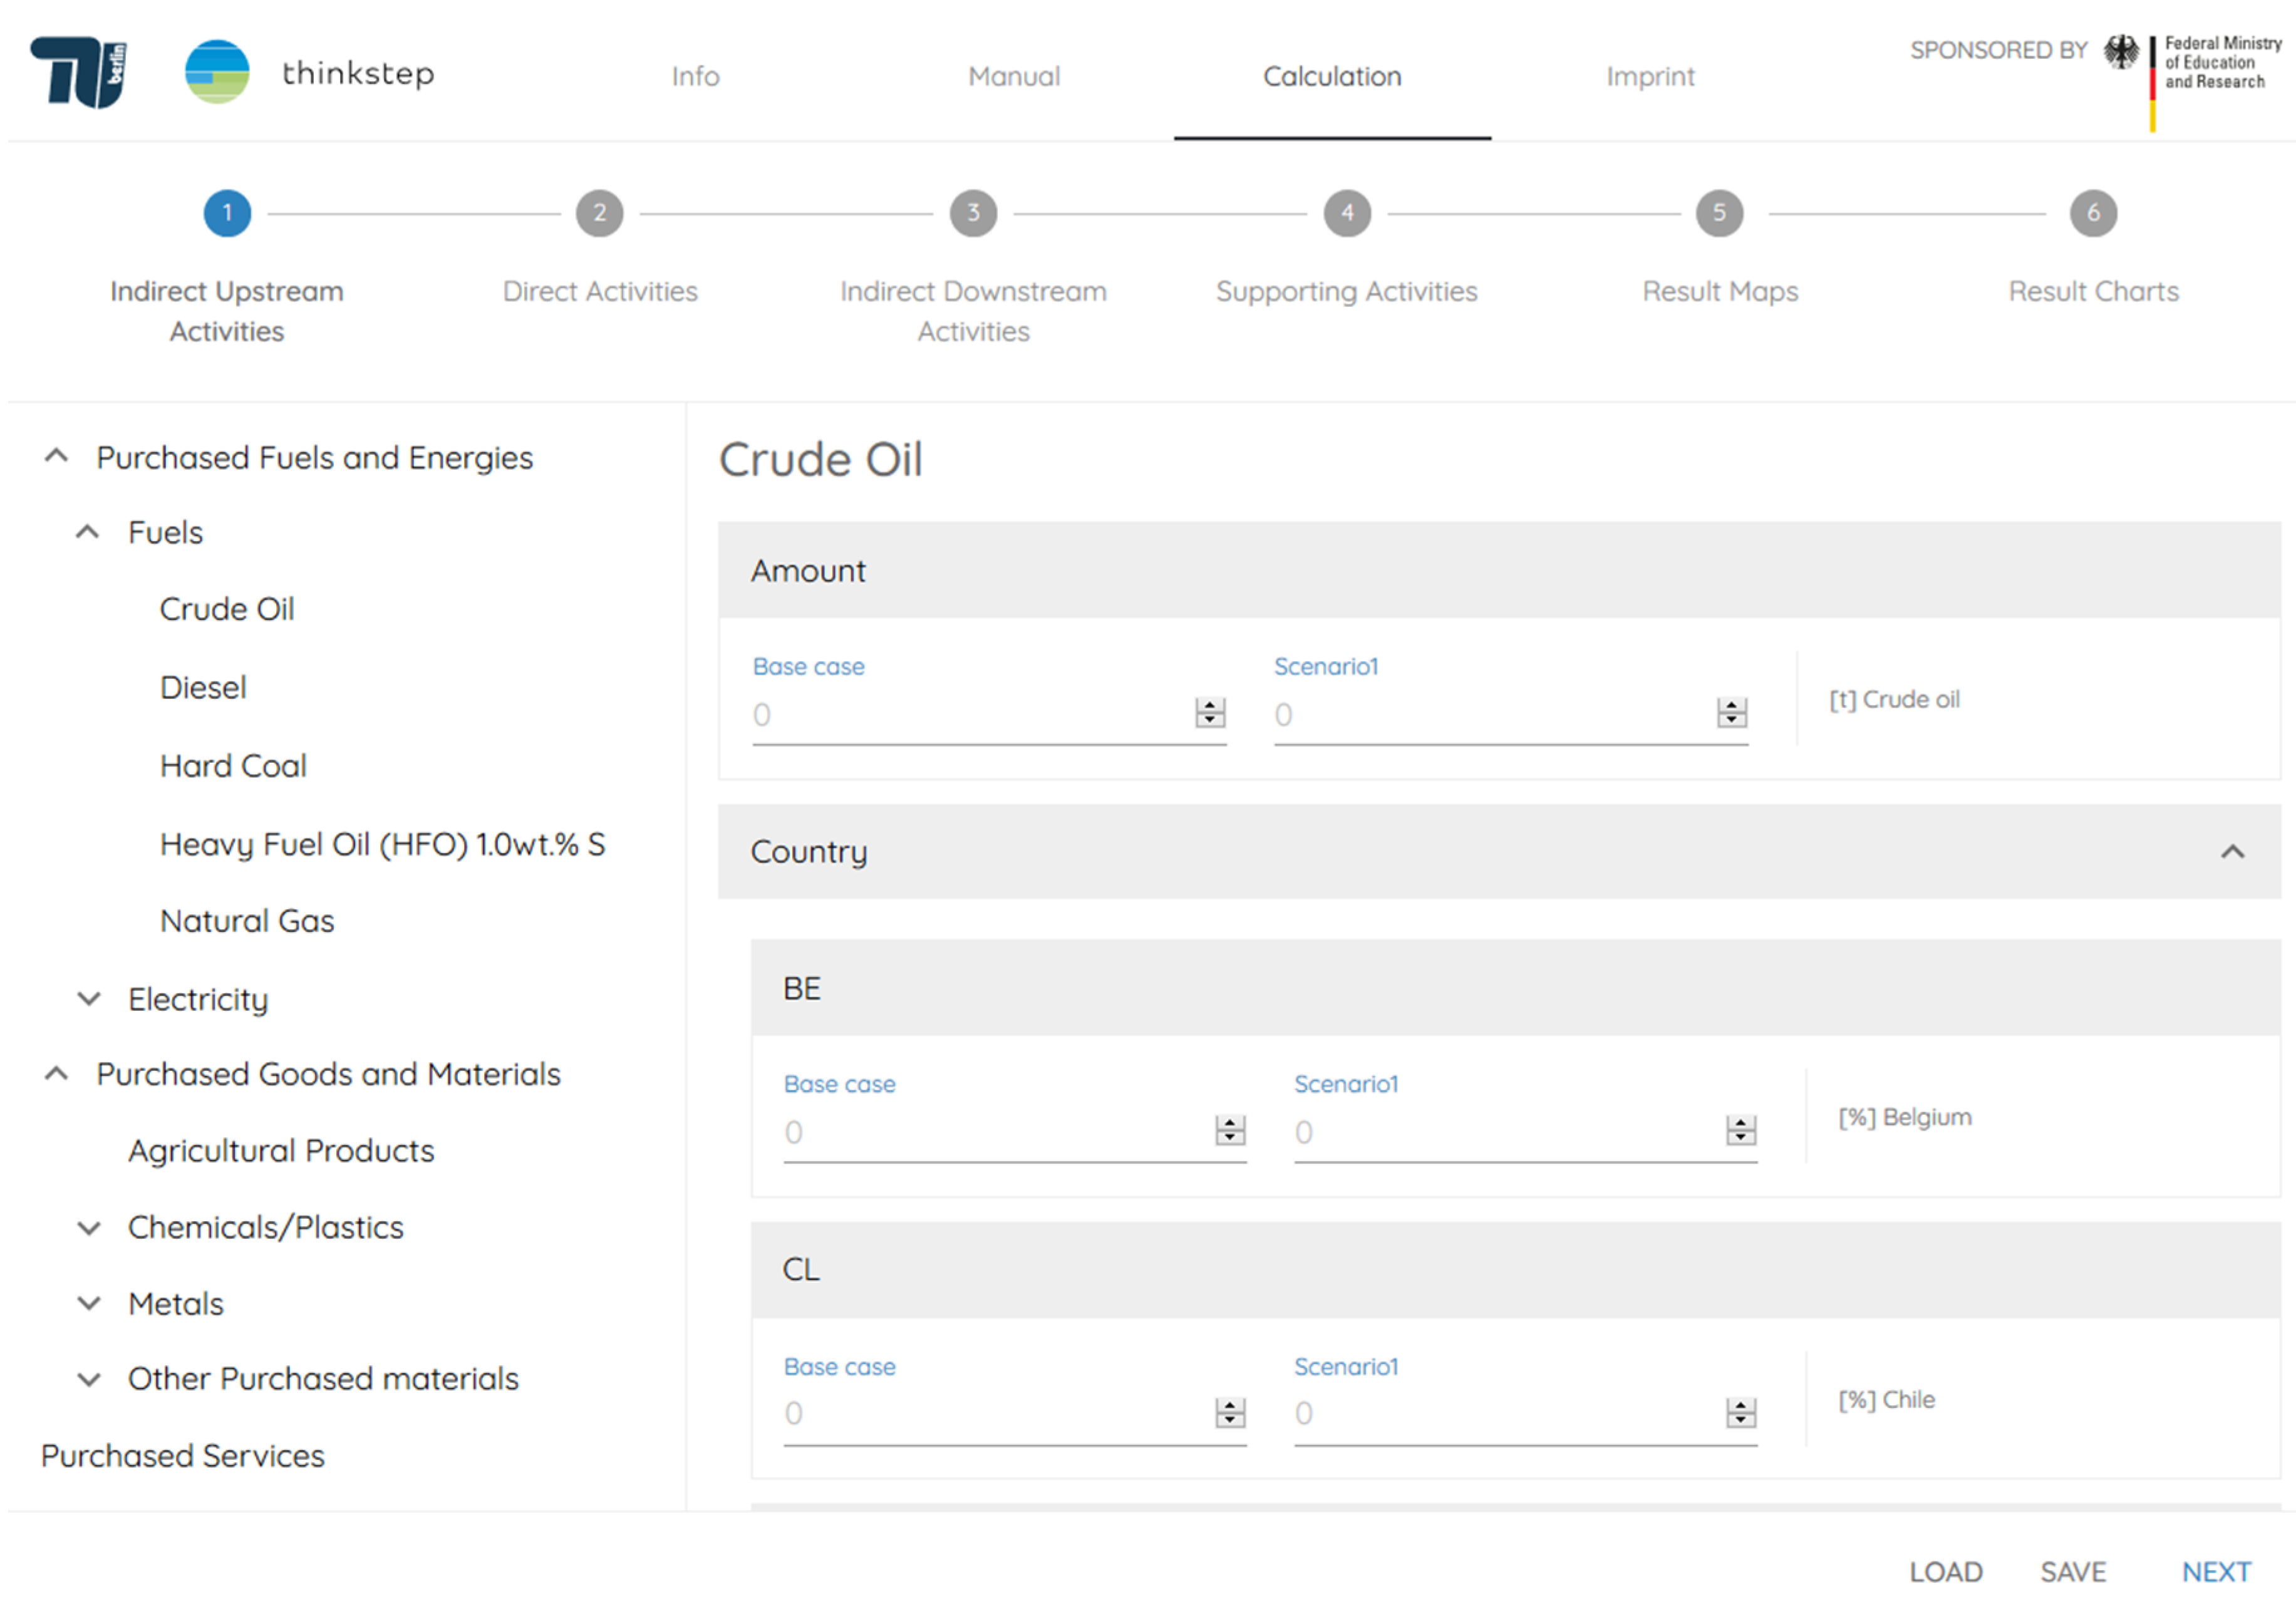Click step 3 circle icon
This screenshot has height=1624, width=2296.
pos(973,213)
